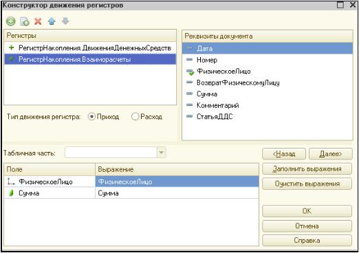Screen dimensions: 359x253
Task: Click the attribute icon beside Номер
Action: 189,60
